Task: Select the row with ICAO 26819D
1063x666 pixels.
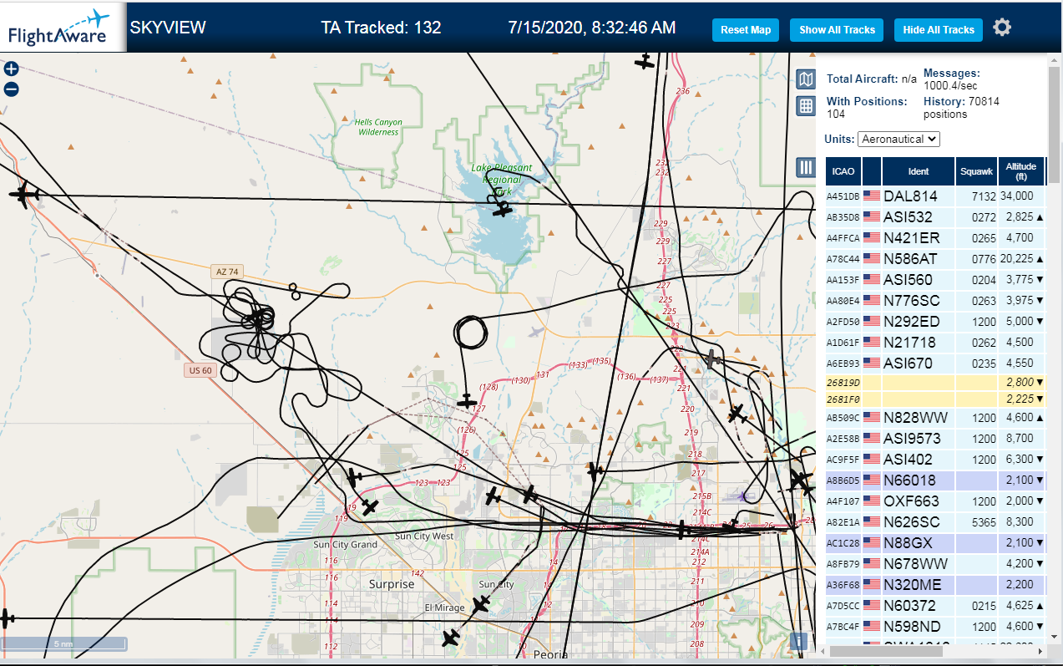Action: click(x=936, y=382)
